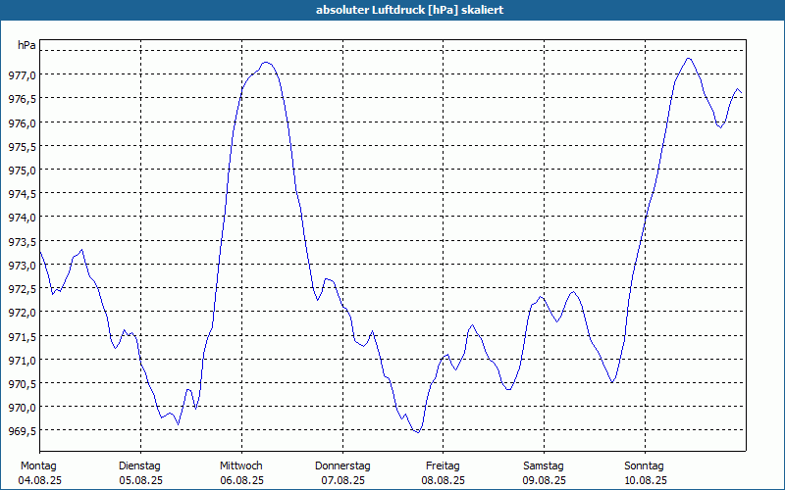
Task: Click the hPa unit label
Action: [x=26, y=45]
